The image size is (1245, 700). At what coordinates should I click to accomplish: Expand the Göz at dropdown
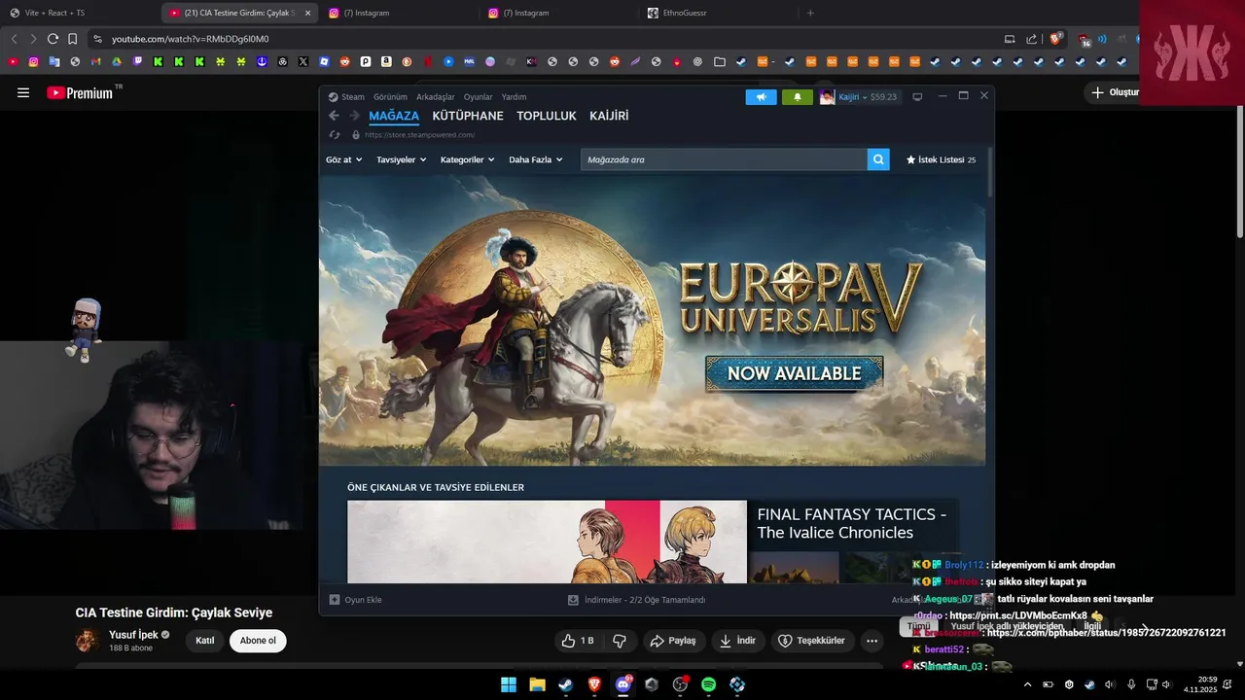click(x=343, y=159)
